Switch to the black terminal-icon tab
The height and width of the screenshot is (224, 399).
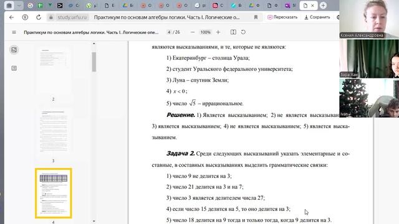coord(60,6)
